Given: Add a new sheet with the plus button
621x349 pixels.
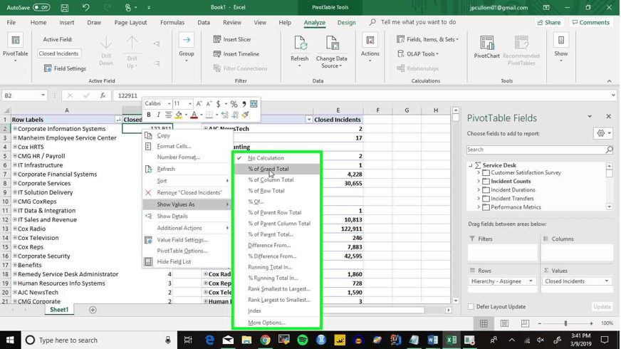Looking at the screenshot, I should [93, 310].
